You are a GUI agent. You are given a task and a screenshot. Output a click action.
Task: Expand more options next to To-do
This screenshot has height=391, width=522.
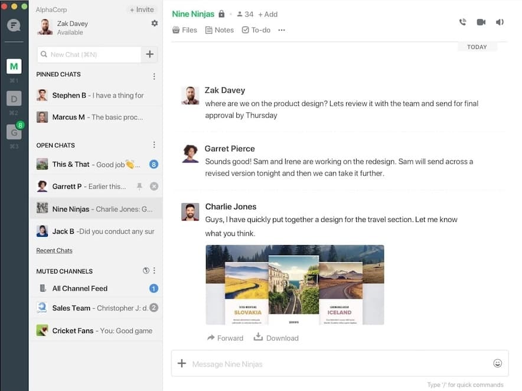click(282, 30)
